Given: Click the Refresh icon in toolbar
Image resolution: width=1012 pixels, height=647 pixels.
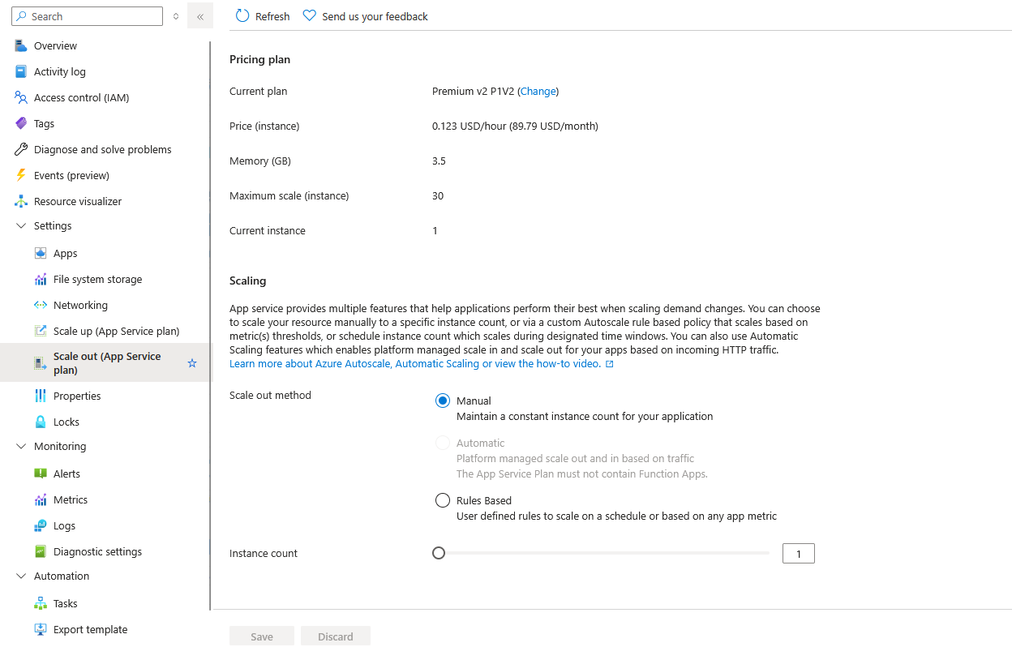Looking at the screenshot, I should (x=242, y=16).
